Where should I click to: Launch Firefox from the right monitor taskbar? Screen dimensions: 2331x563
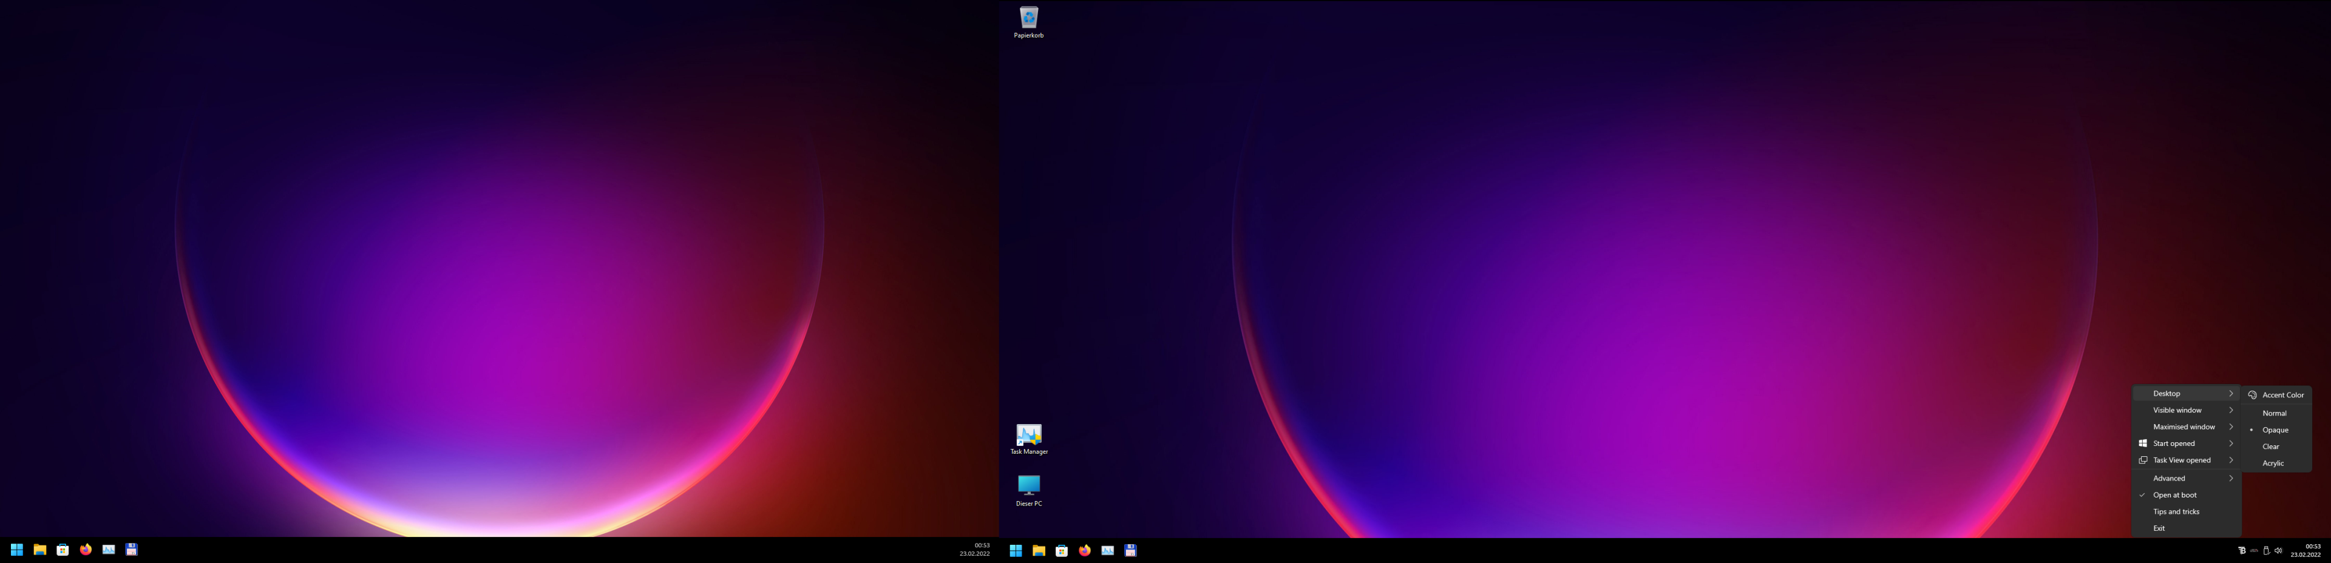point(1084,550)
